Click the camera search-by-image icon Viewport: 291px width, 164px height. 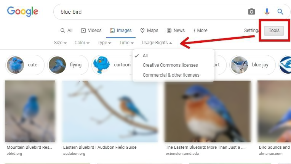coord(251,12)
